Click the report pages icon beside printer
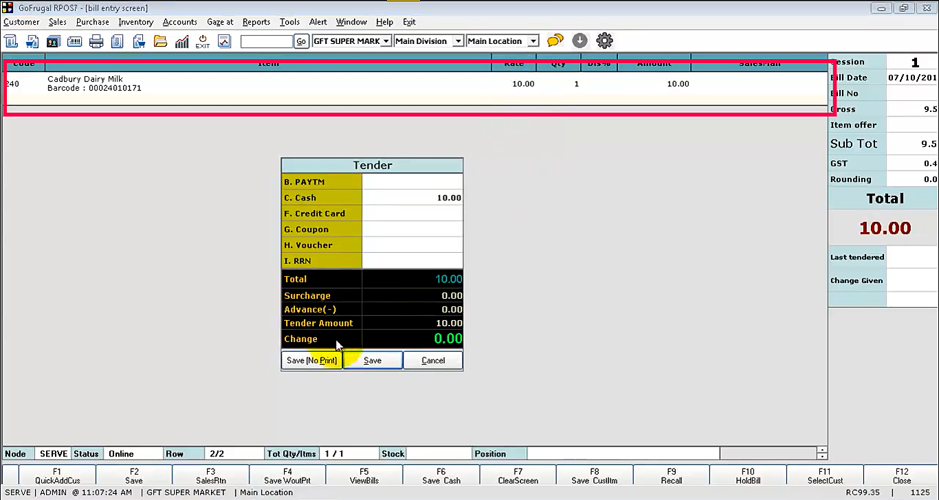Screen dimensions: 939x500 [x=118, y=41]
